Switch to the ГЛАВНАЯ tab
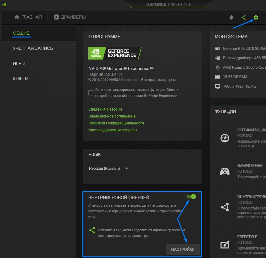 (x=28, y=17)
